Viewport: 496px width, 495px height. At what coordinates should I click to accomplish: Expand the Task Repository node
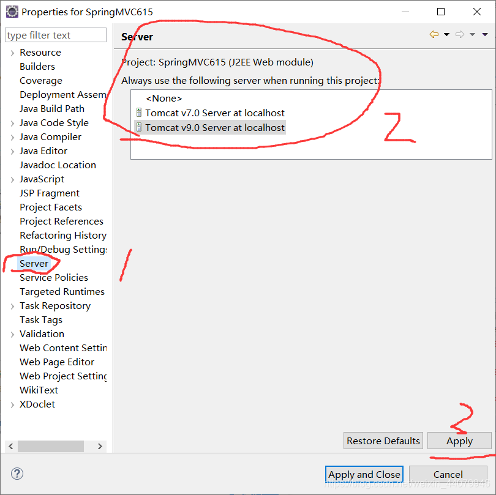(12, 307)
